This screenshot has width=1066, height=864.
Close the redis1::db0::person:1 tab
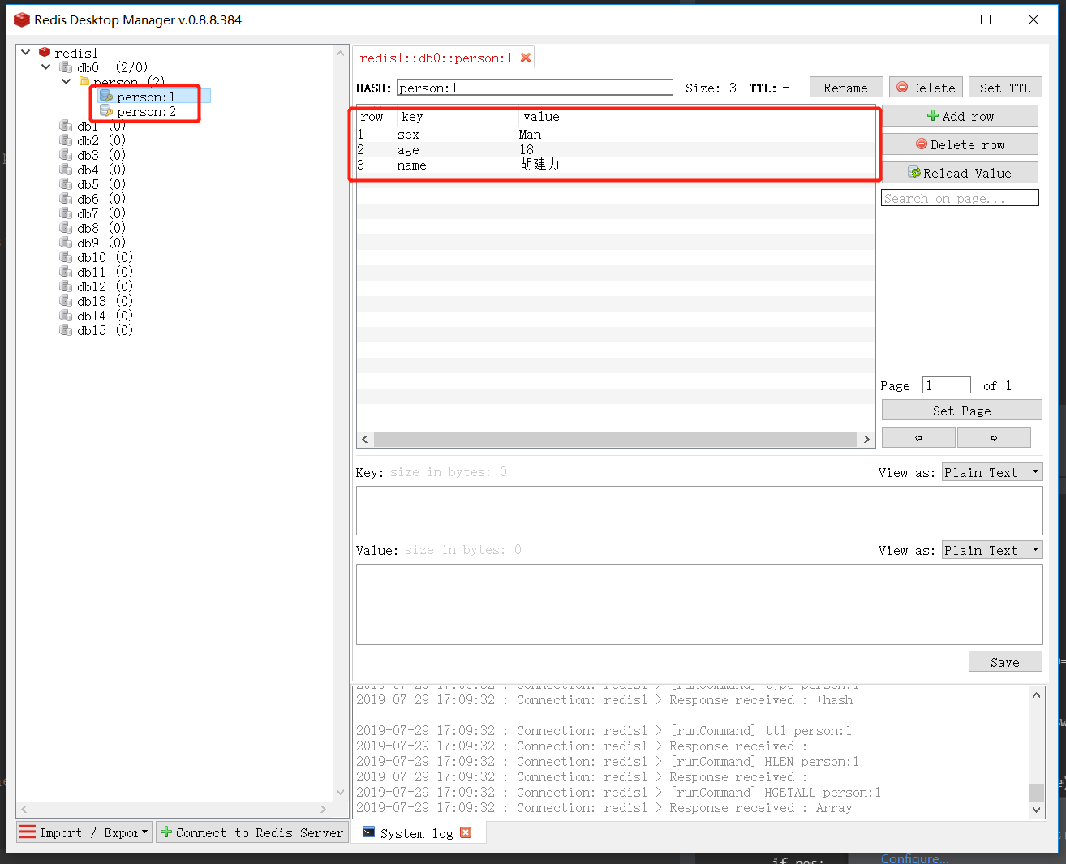[526, 58]
